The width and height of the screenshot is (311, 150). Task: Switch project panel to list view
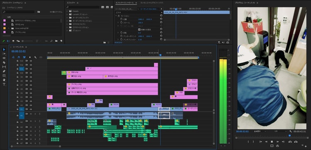click(8, 41)
